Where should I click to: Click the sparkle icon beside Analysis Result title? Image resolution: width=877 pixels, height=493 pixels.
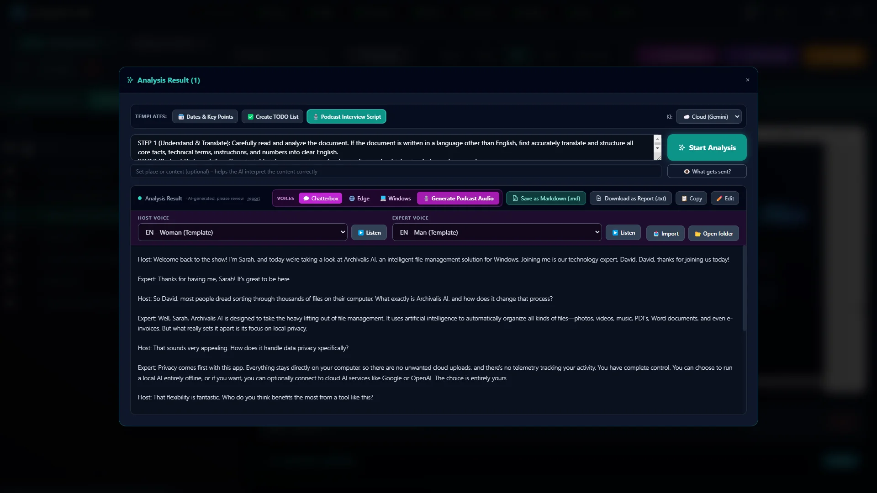coord(130,80)
